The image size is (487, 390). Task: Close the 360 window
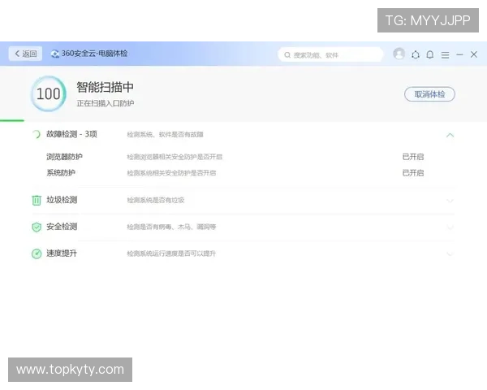coord(474,54)
